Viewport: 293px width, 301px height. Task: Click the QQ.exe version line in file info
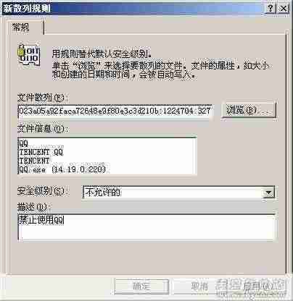(x=62, y=169)
